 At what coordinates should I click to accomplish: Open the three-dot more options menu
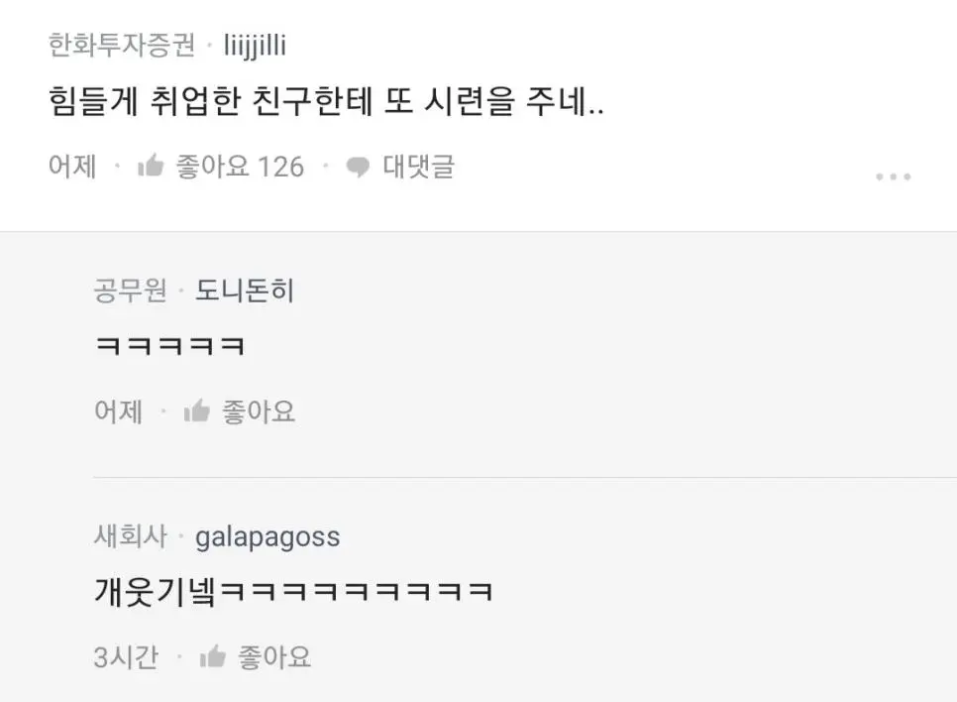click(893, 176)
